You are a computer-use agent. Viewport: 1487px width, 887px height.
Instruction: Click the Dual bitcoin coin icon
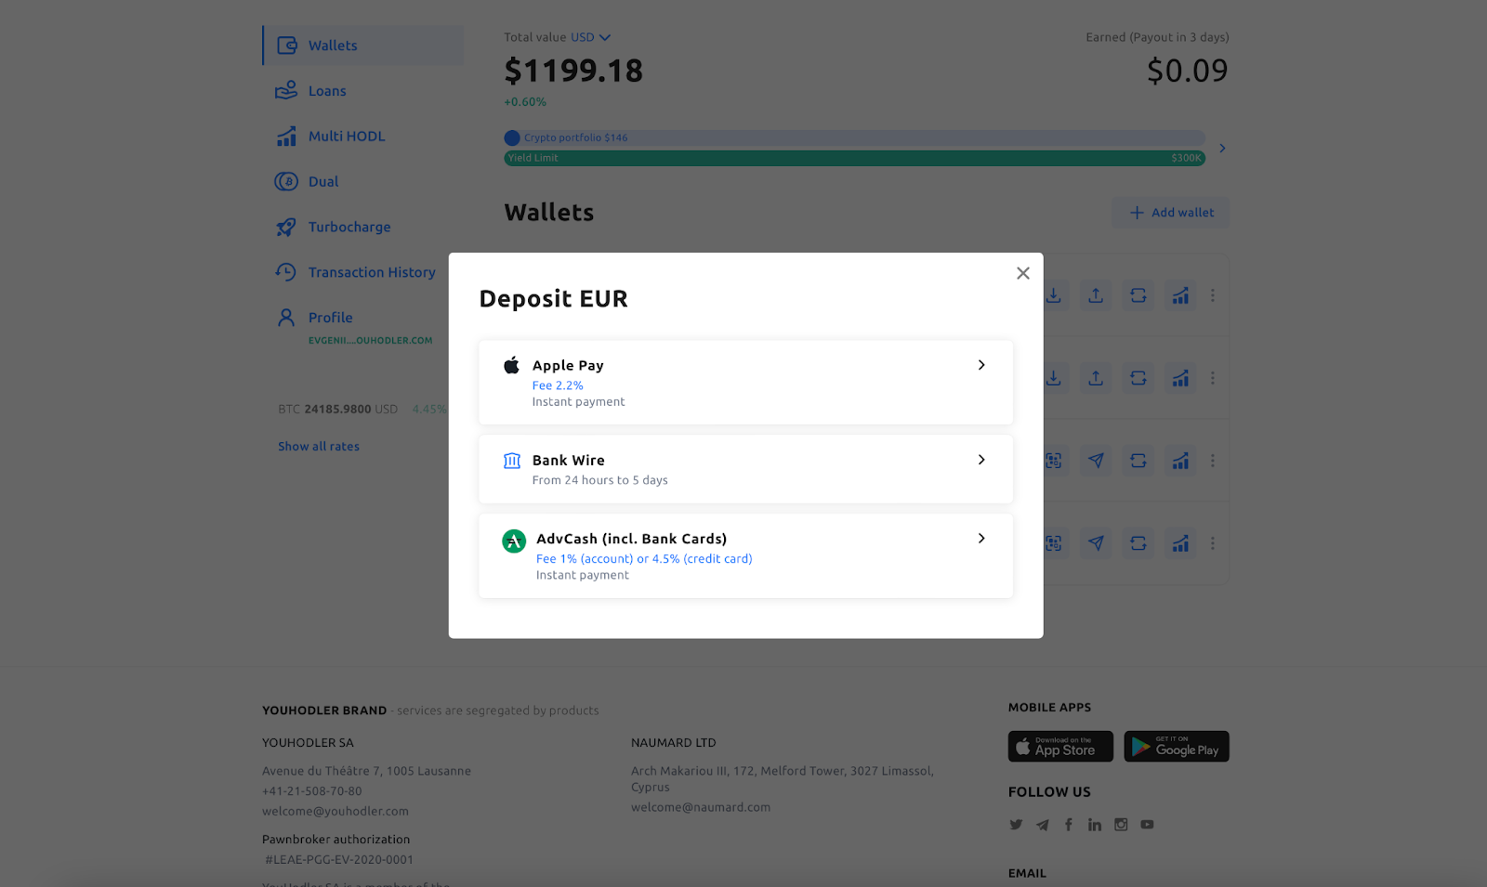tap(286, 181)
